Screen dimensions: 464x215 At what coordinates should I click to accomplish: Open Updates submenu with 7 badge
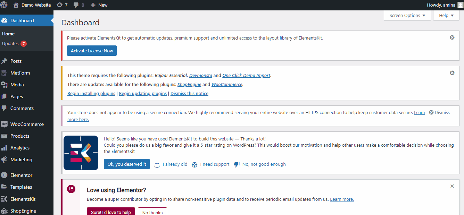14,44
